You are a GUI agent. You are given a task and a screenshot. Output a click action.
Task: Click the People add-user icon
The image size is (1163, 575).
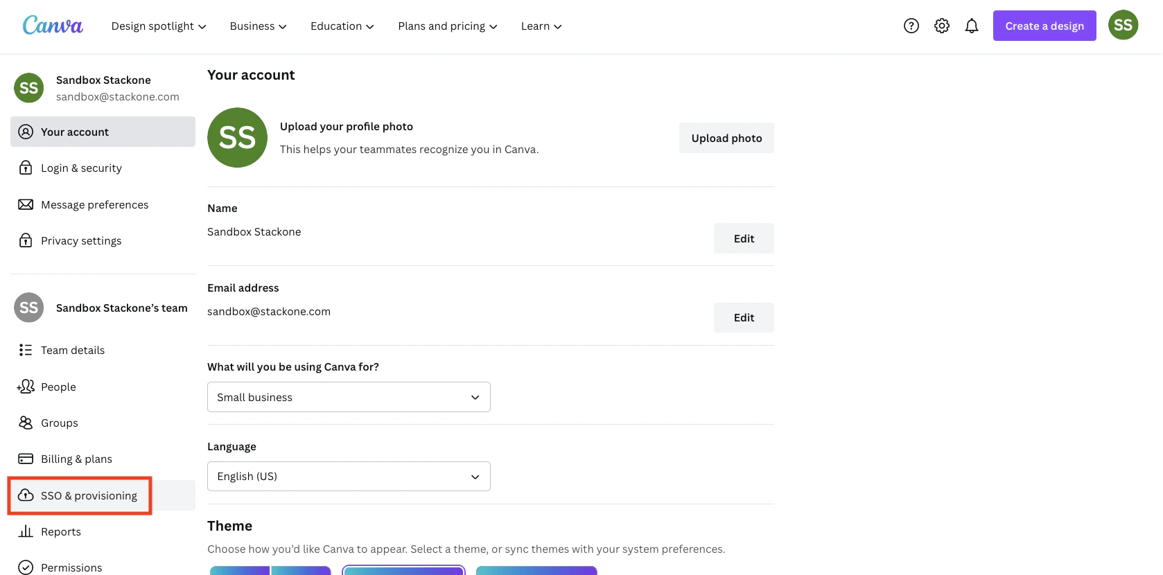point(26,387)
